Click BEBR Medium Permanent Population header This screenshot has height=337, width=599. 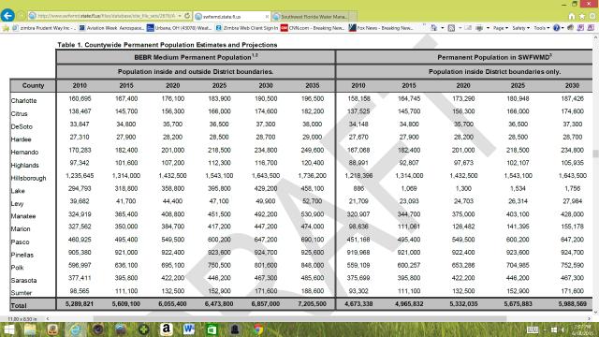click(196, 57)
